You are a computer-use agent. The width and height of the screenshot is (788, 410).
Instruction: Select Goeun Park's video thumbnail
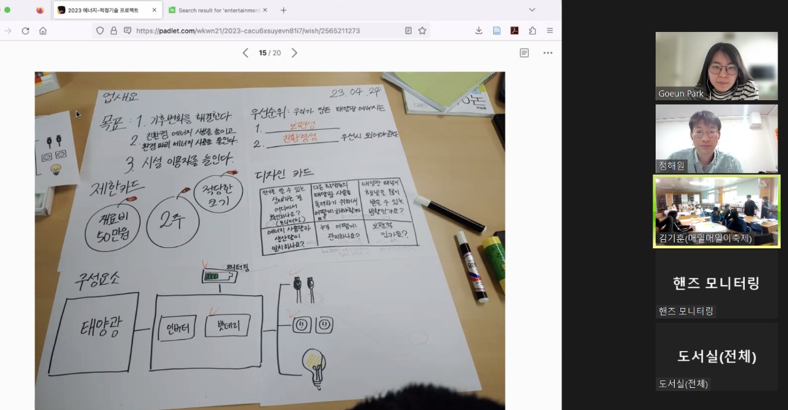click(716, 66)
